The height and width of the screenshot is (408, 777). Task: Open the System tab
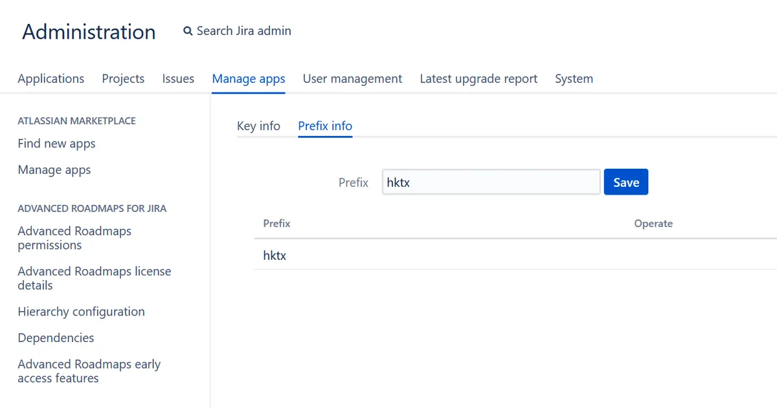point(574,79)
